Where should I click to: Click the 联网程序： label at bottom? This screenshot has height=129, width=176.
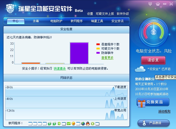(16, 123)
